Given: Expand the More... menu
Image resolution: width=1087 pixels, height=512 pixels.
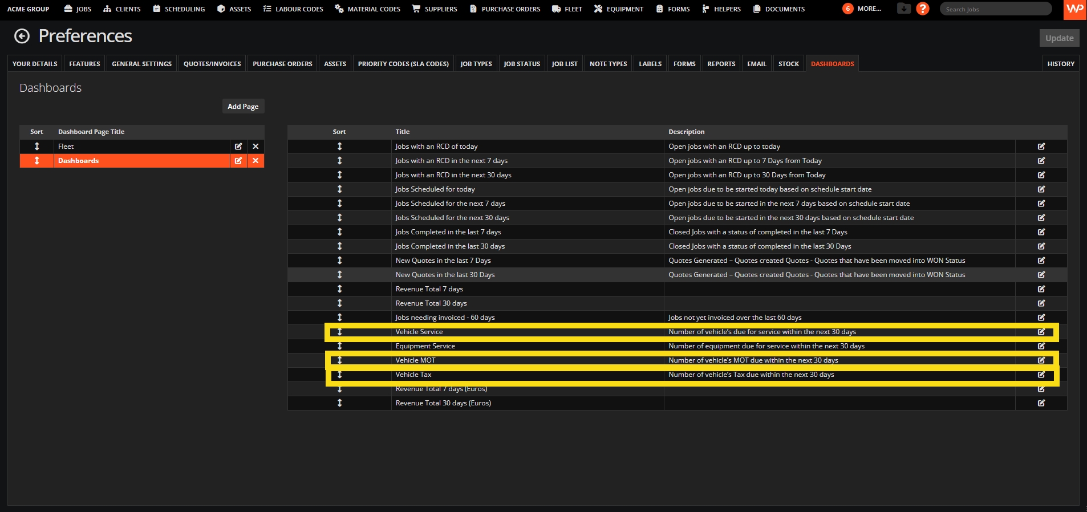Looking at the screenshot, I should (x=862, y=9).
